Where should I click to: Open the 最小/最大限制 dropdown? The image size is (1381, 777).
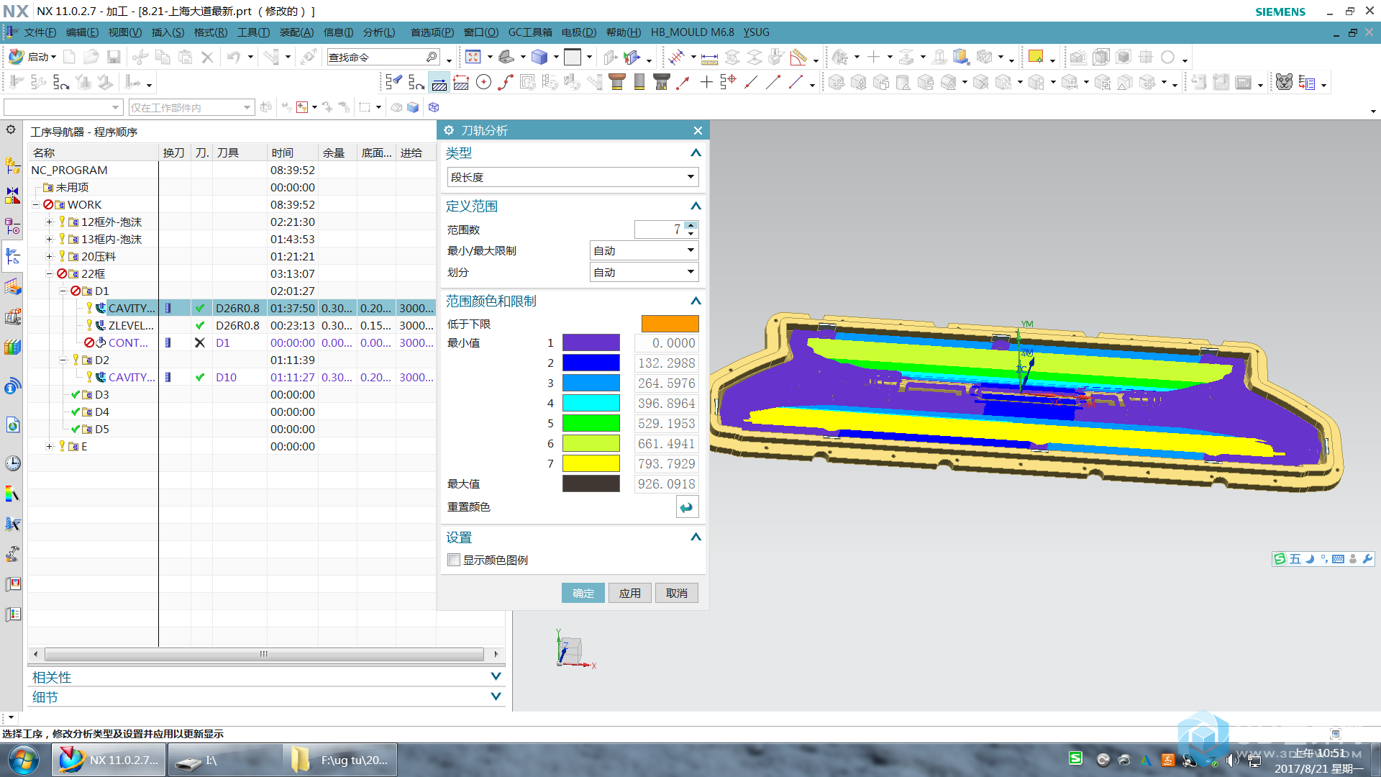click(x=644, y=250)
